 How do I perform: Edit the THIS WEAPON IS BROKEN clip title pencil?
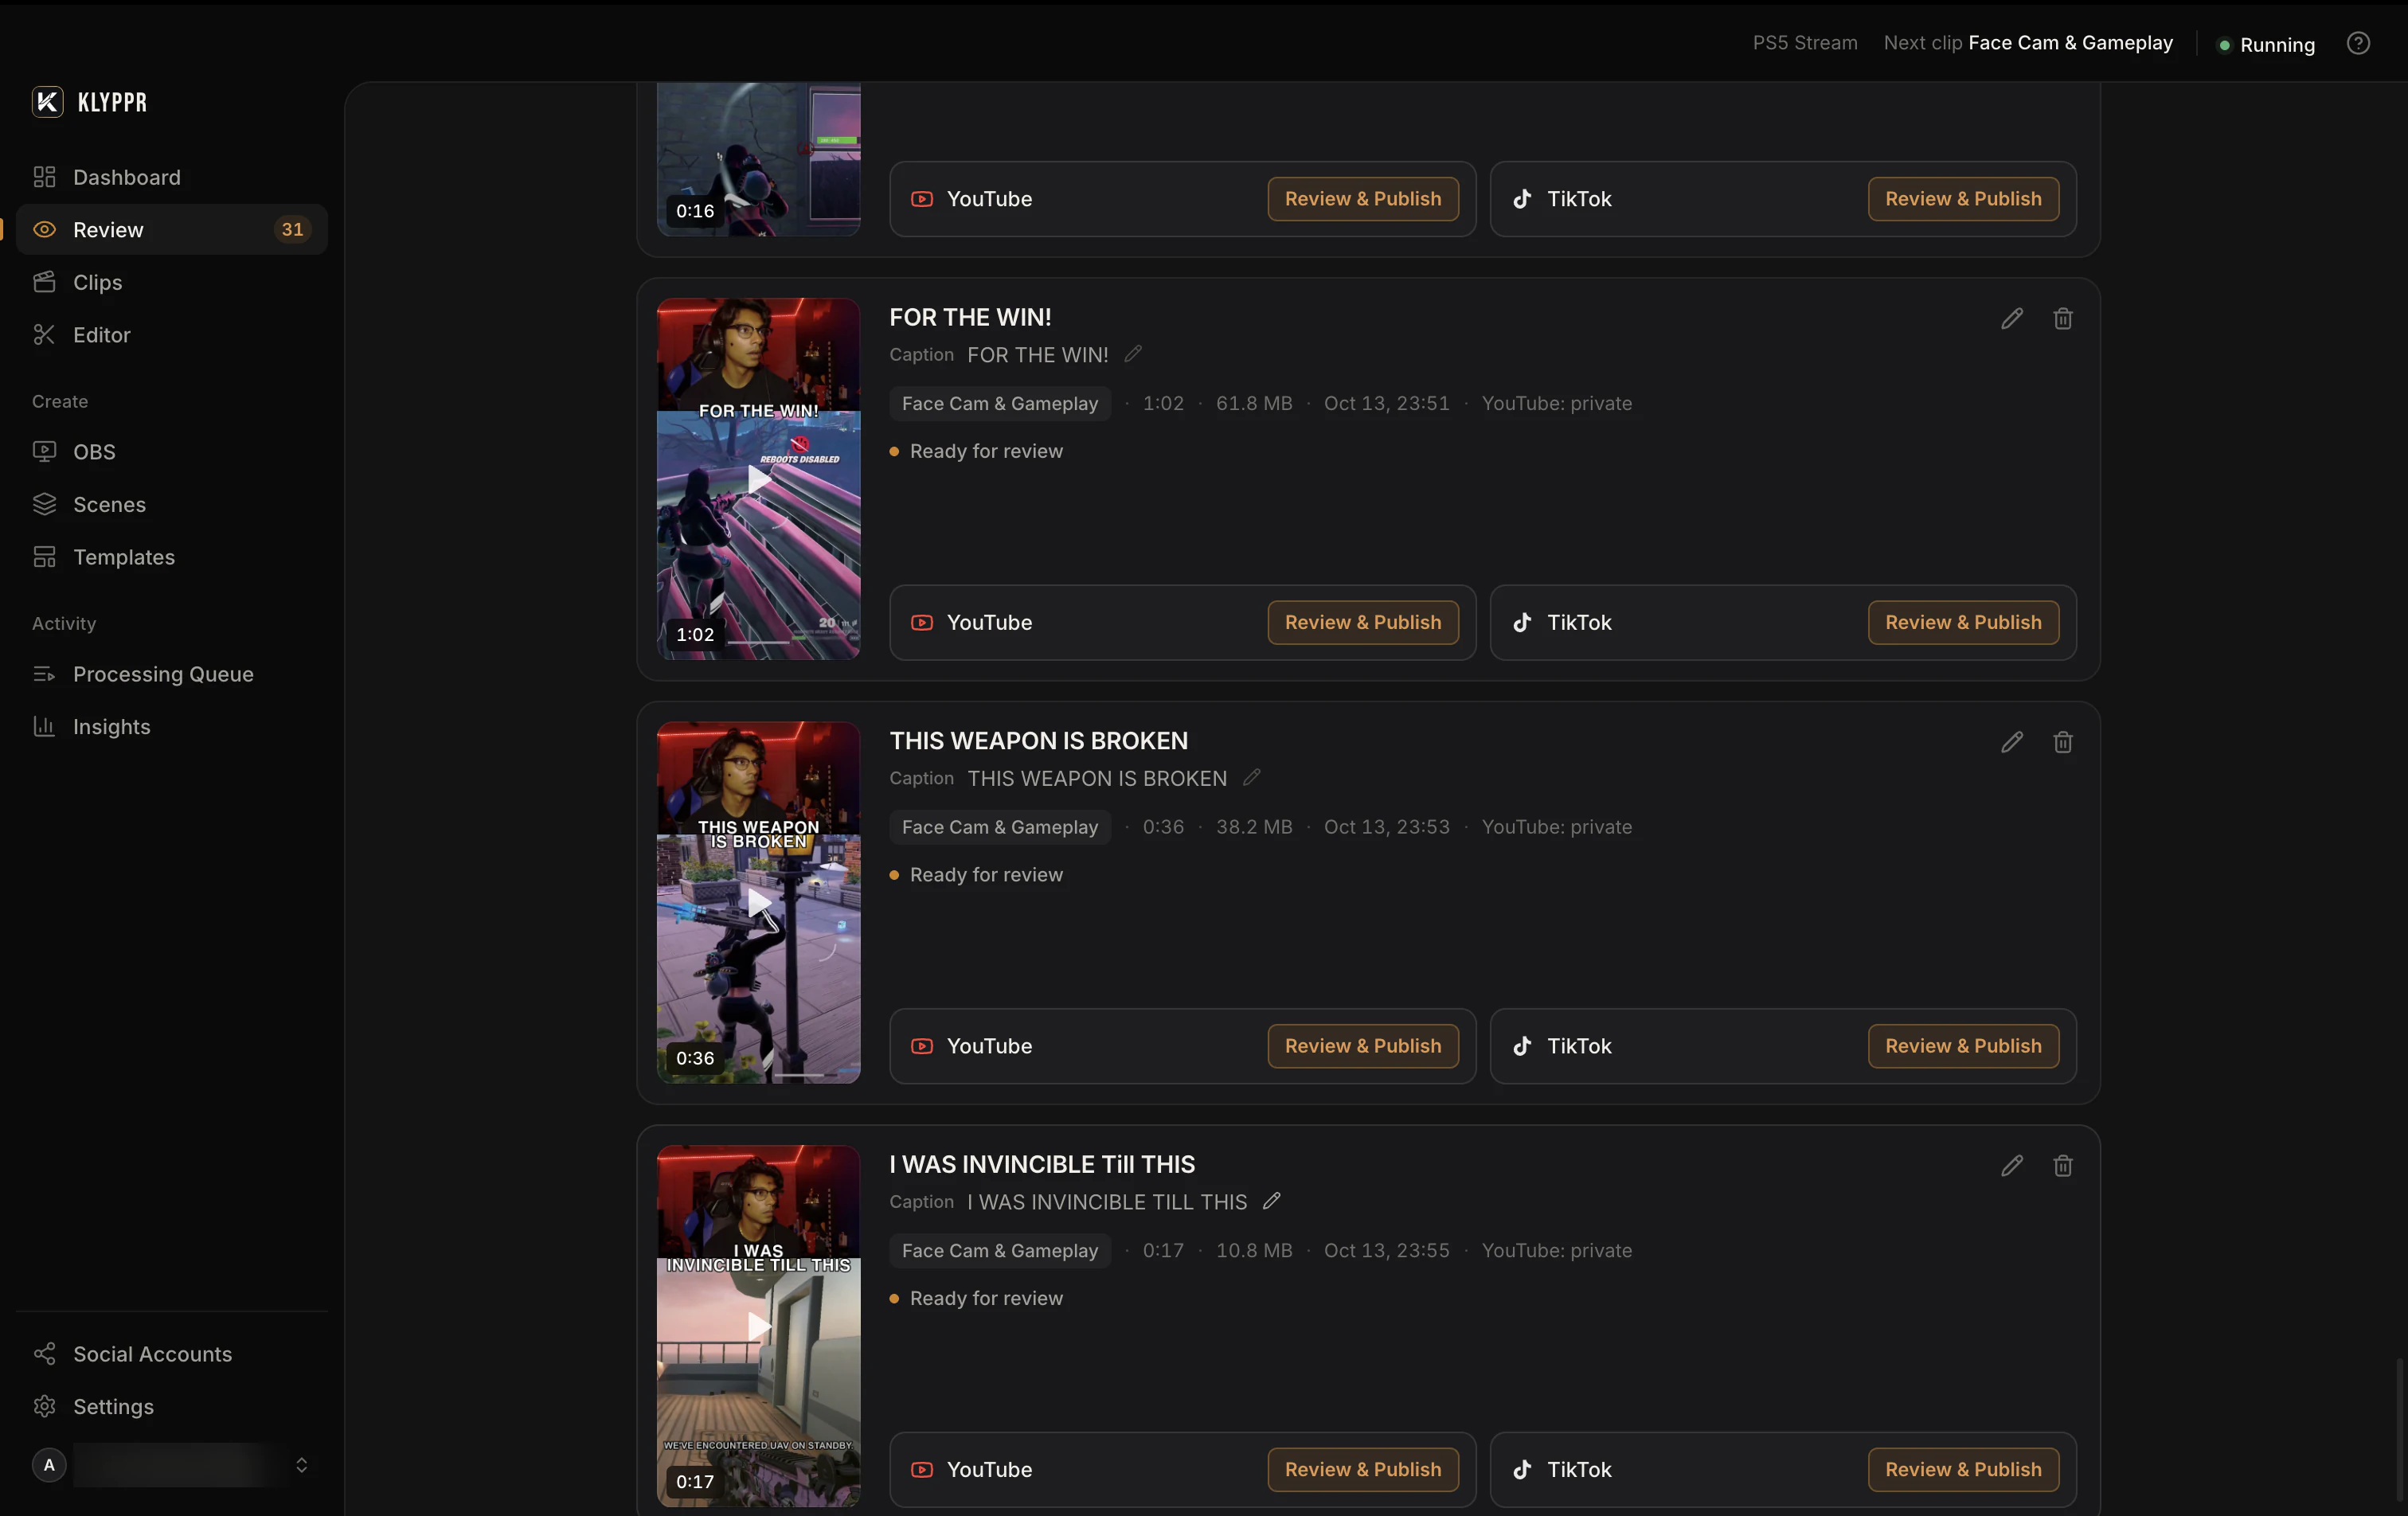[x=2012, y=742]
